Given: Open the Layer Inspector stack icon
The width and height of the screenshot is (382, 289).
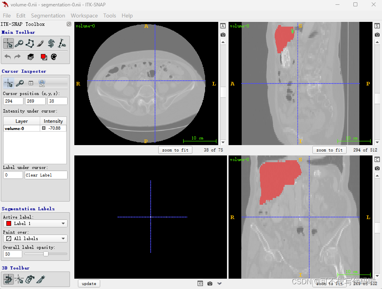Looking at the screenshot, I should tap(31, 57).
